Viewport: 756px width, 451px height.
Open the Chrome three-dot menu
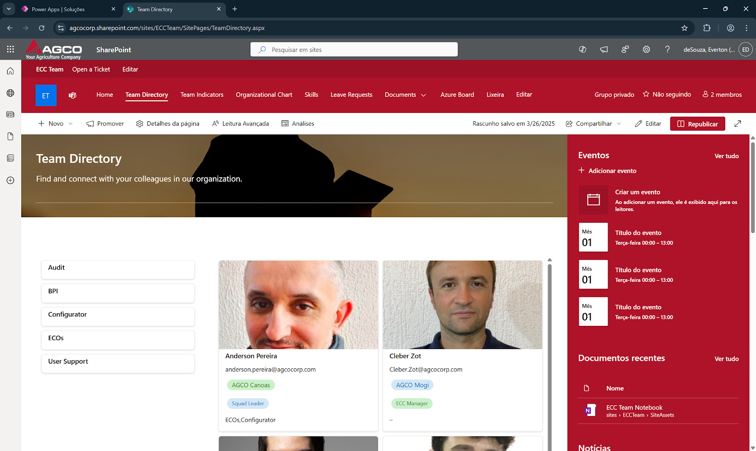[x=747, y=28]
